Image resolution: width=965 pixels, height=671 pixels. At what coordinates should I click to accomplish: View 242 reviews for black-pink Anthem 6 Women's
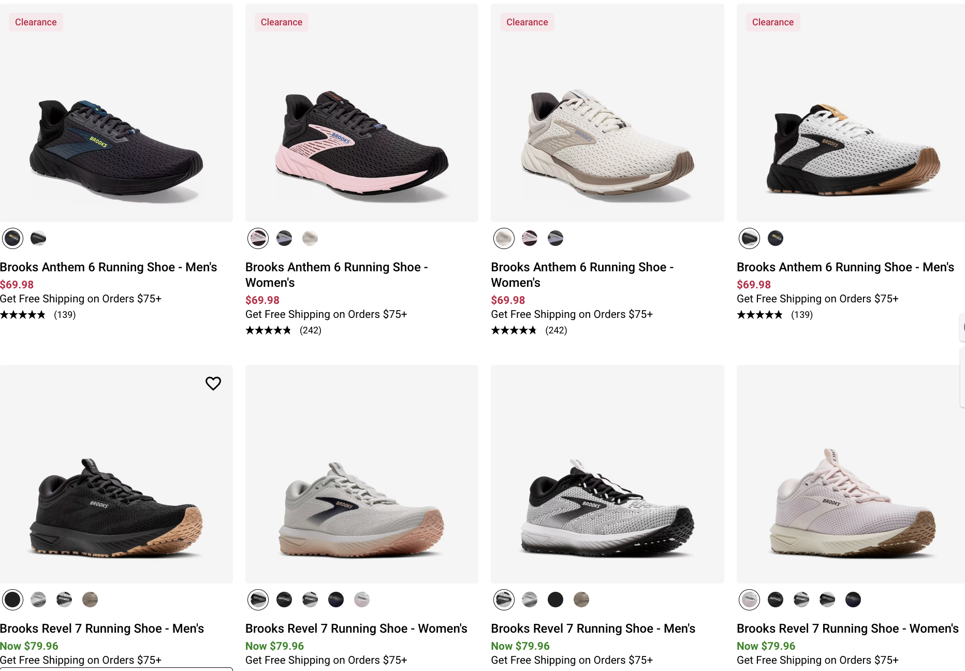click(x=310, y=330)
